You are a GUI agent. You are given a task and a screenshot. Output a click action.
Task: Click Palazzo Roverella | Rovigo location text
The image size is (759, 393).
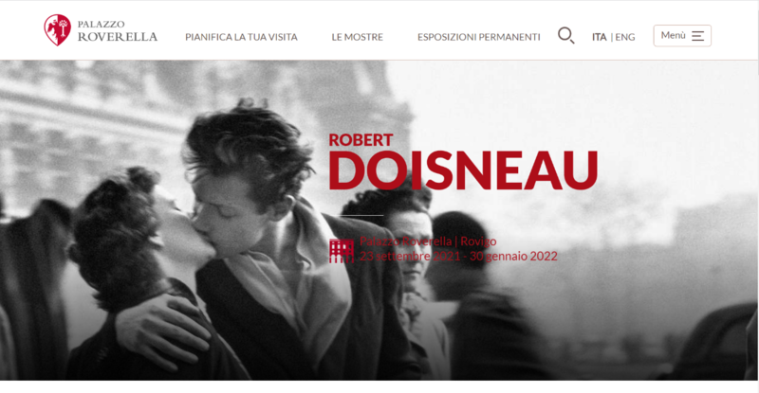pyautogui.click(x=428, y=241)
